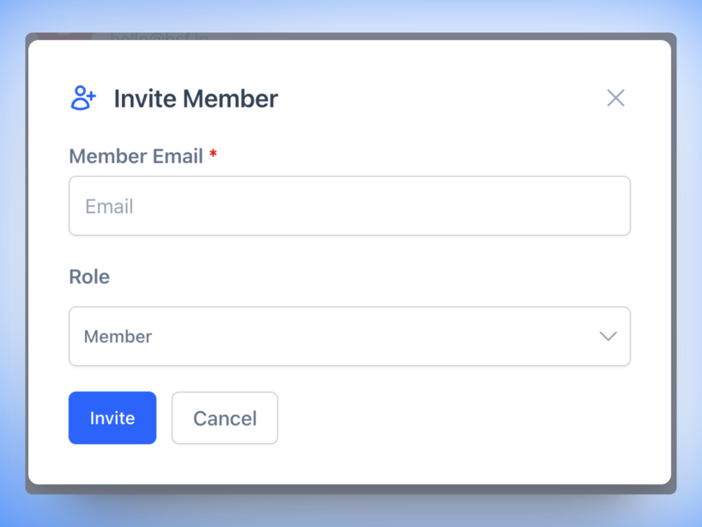Click the Invite Member heading

point(196,99)
